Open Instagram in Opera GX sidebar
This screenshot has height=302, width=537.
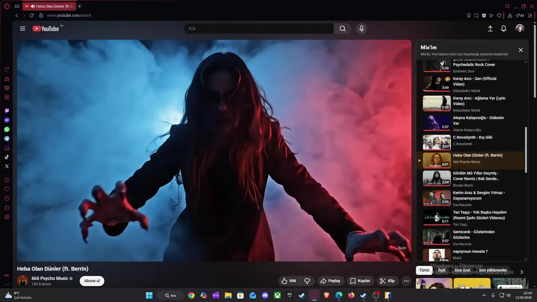7,148
